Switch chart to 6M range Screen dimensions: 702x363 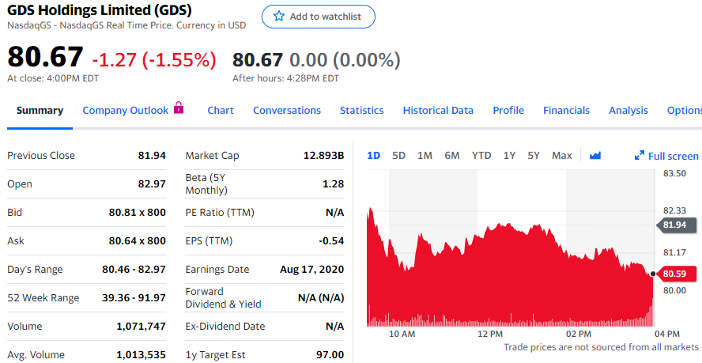451,156
